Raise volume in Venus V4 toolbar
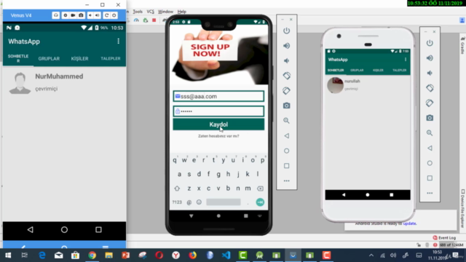 (x=97, y=15)
